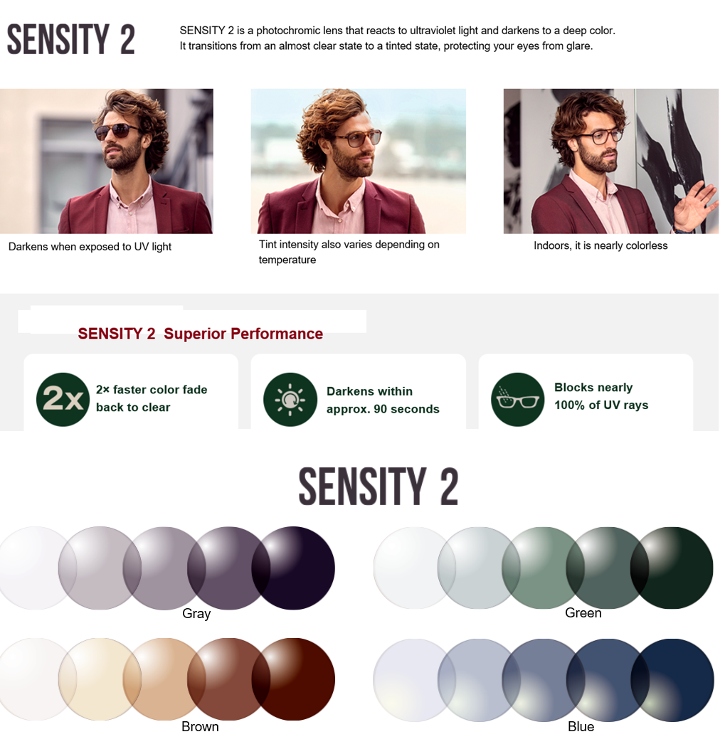Click the Gray color label
Image resolution: width=725 pixels, height=749 pixels.
tap(196, 613)
